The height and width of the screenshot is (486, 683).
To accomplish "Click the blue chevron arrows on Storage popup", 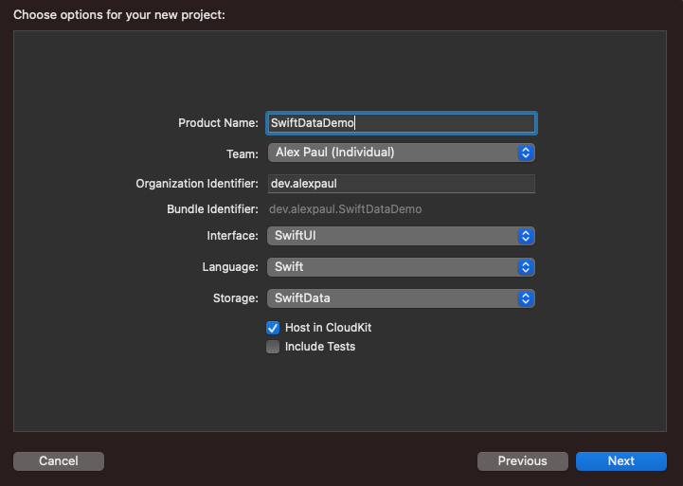I will point(526,298).
